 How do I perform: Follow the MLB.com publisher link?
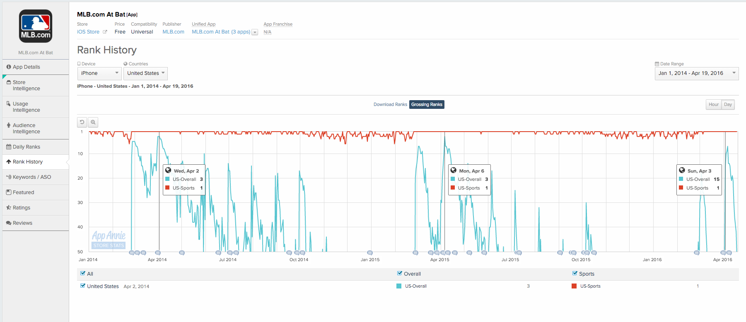click(x=173, y=32)
